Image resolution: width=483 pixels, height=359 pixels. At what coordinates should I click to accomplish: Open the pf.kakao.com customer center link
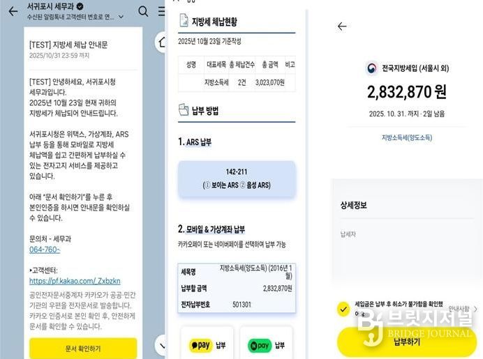click(75, 281)
